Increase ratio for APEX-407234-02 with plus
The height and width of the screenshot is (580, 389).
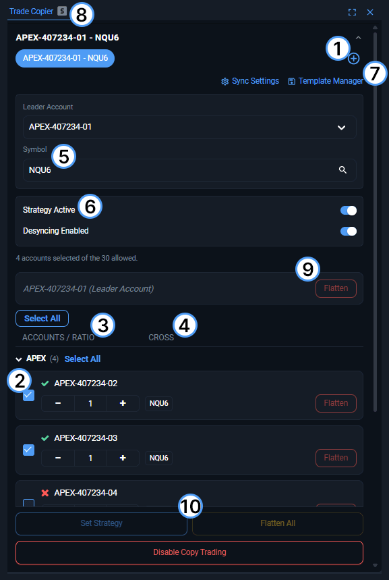(123, 403)
